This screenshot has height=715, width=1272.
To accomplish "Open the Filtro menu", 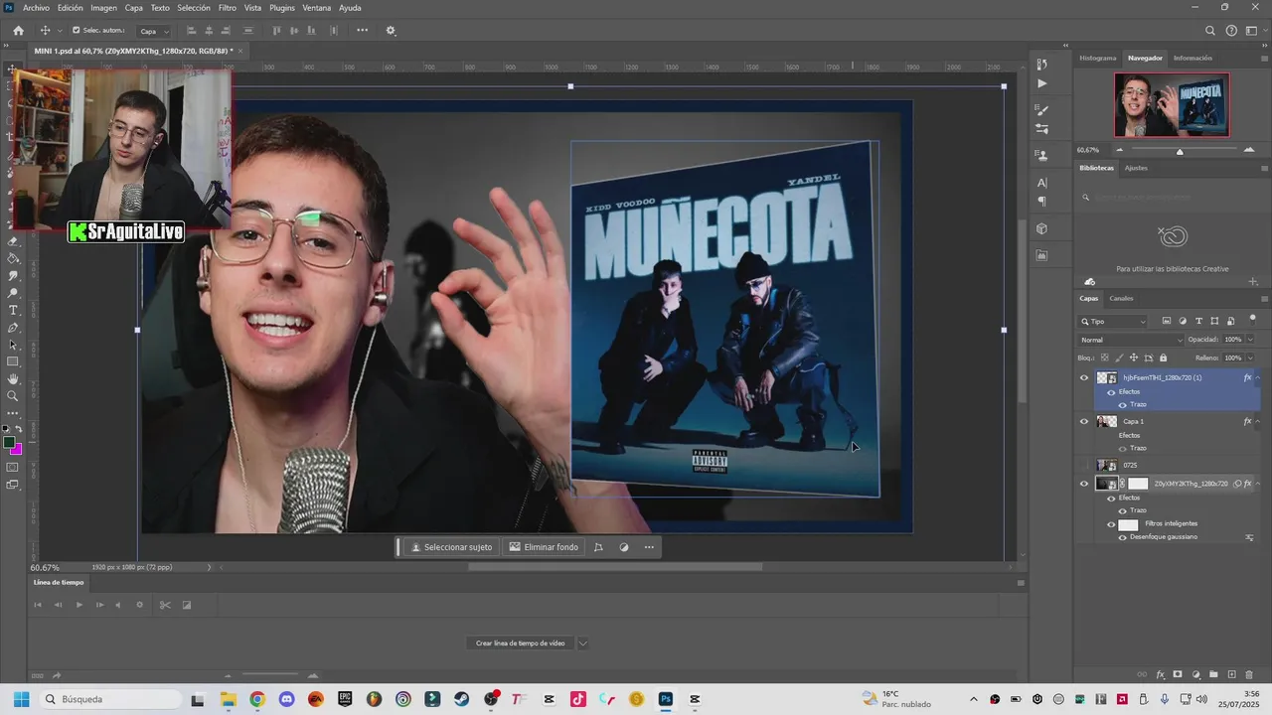I will click(x=228, y=8).
